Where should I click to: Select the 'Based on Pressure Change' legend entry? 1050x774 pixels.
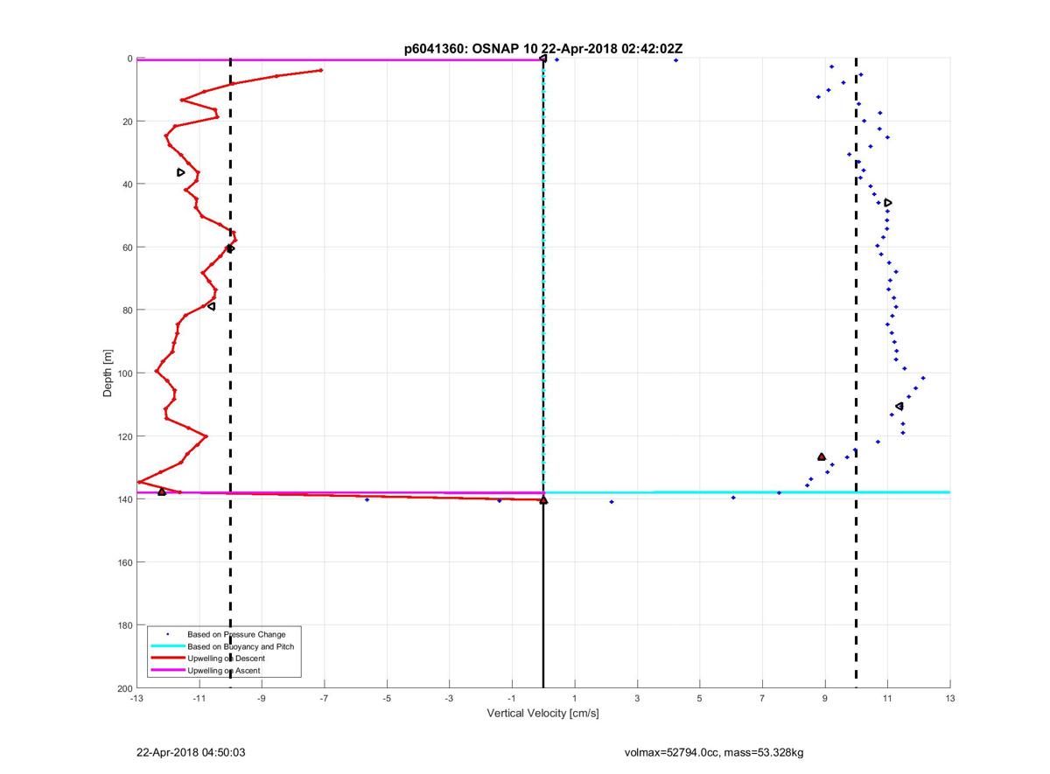point(237,634)
